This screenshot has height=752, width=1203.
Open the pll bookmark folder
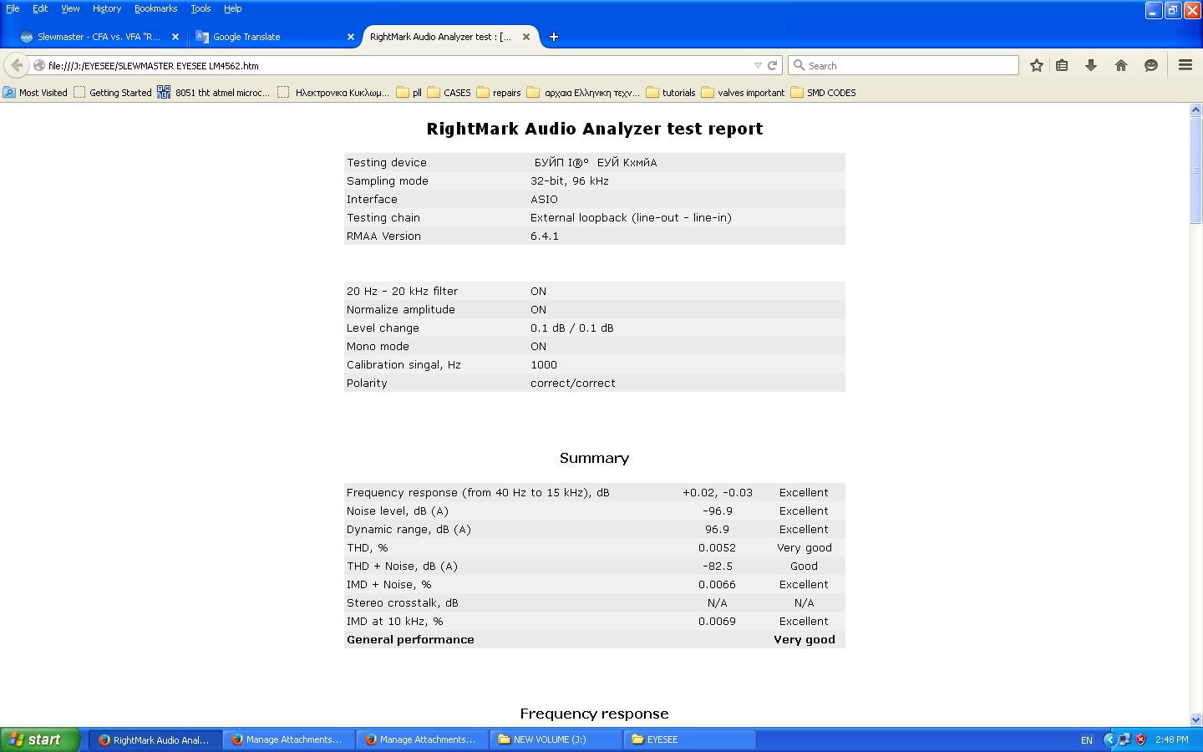pyautogui.click(x=409, y=93)
